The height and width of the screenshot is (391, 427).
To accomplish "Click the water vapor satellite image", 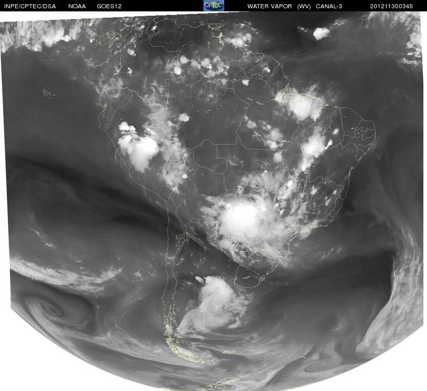I will tap(213, 201).
